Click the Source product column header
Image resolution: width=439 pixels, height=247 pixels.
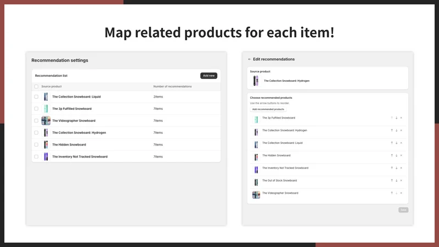pyautogui.click(x=52, y=87)
